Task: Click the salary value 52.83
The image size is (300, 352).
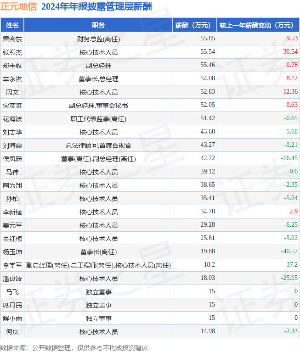Action: [x=208, y=92]
